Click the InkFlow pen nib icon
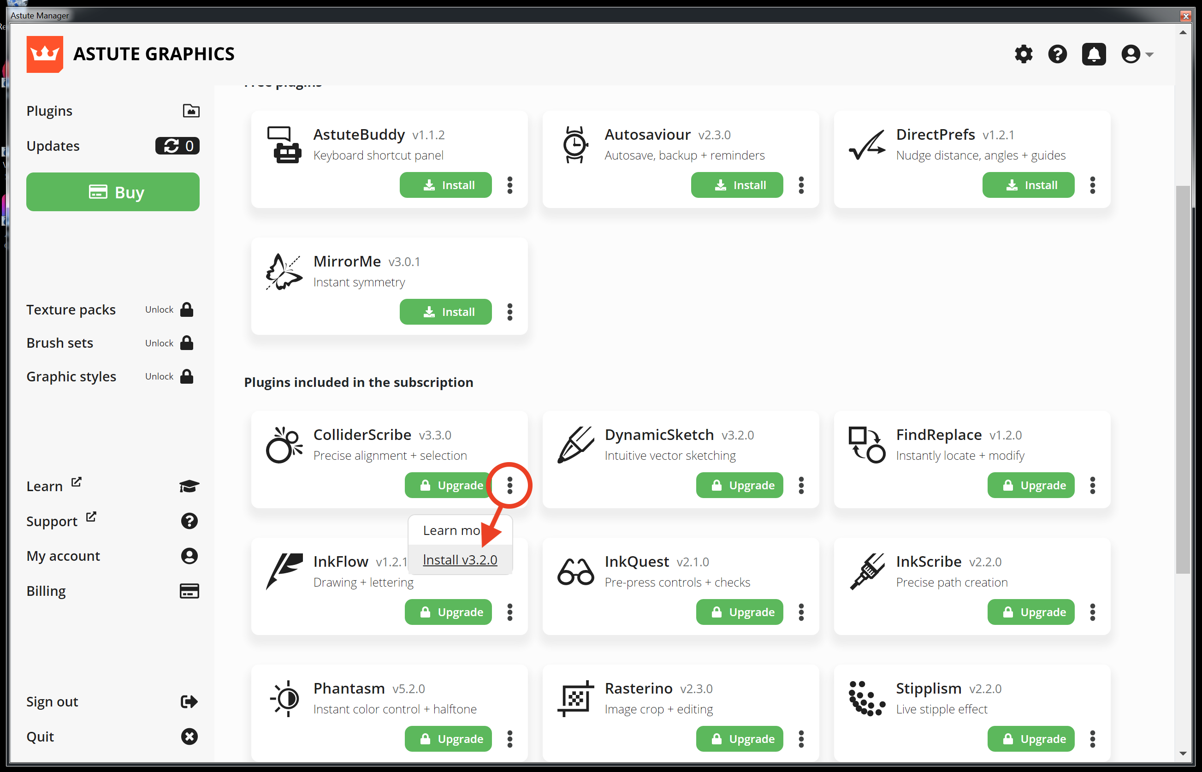Screen dimensions: 1202x772 pos(284,571)
